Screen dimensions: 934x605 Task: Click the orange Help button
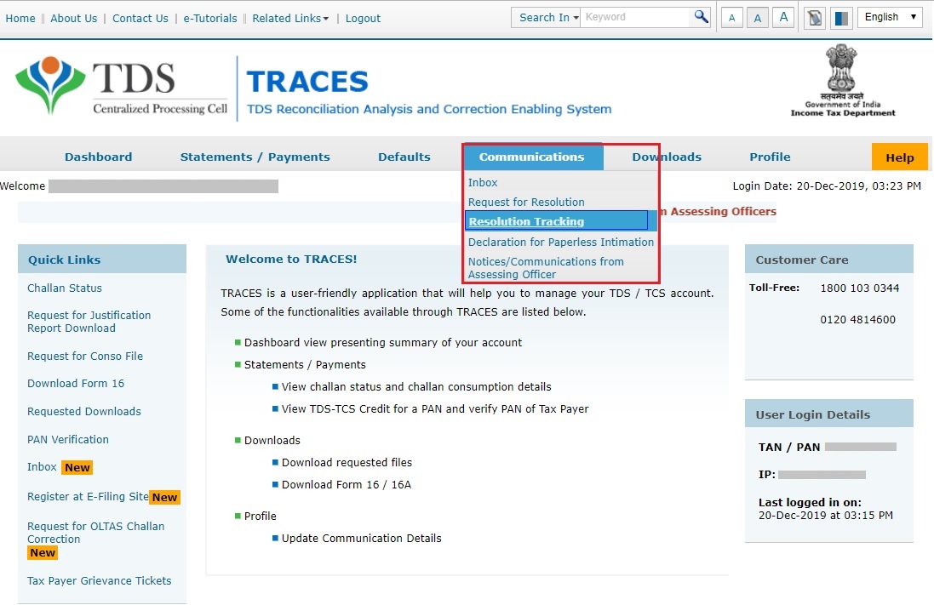click(899, 157)
